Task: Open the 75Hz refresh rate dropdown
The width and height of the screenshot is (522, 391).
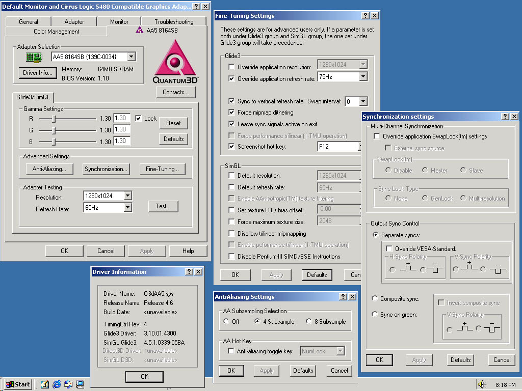Action: point(363,77)
